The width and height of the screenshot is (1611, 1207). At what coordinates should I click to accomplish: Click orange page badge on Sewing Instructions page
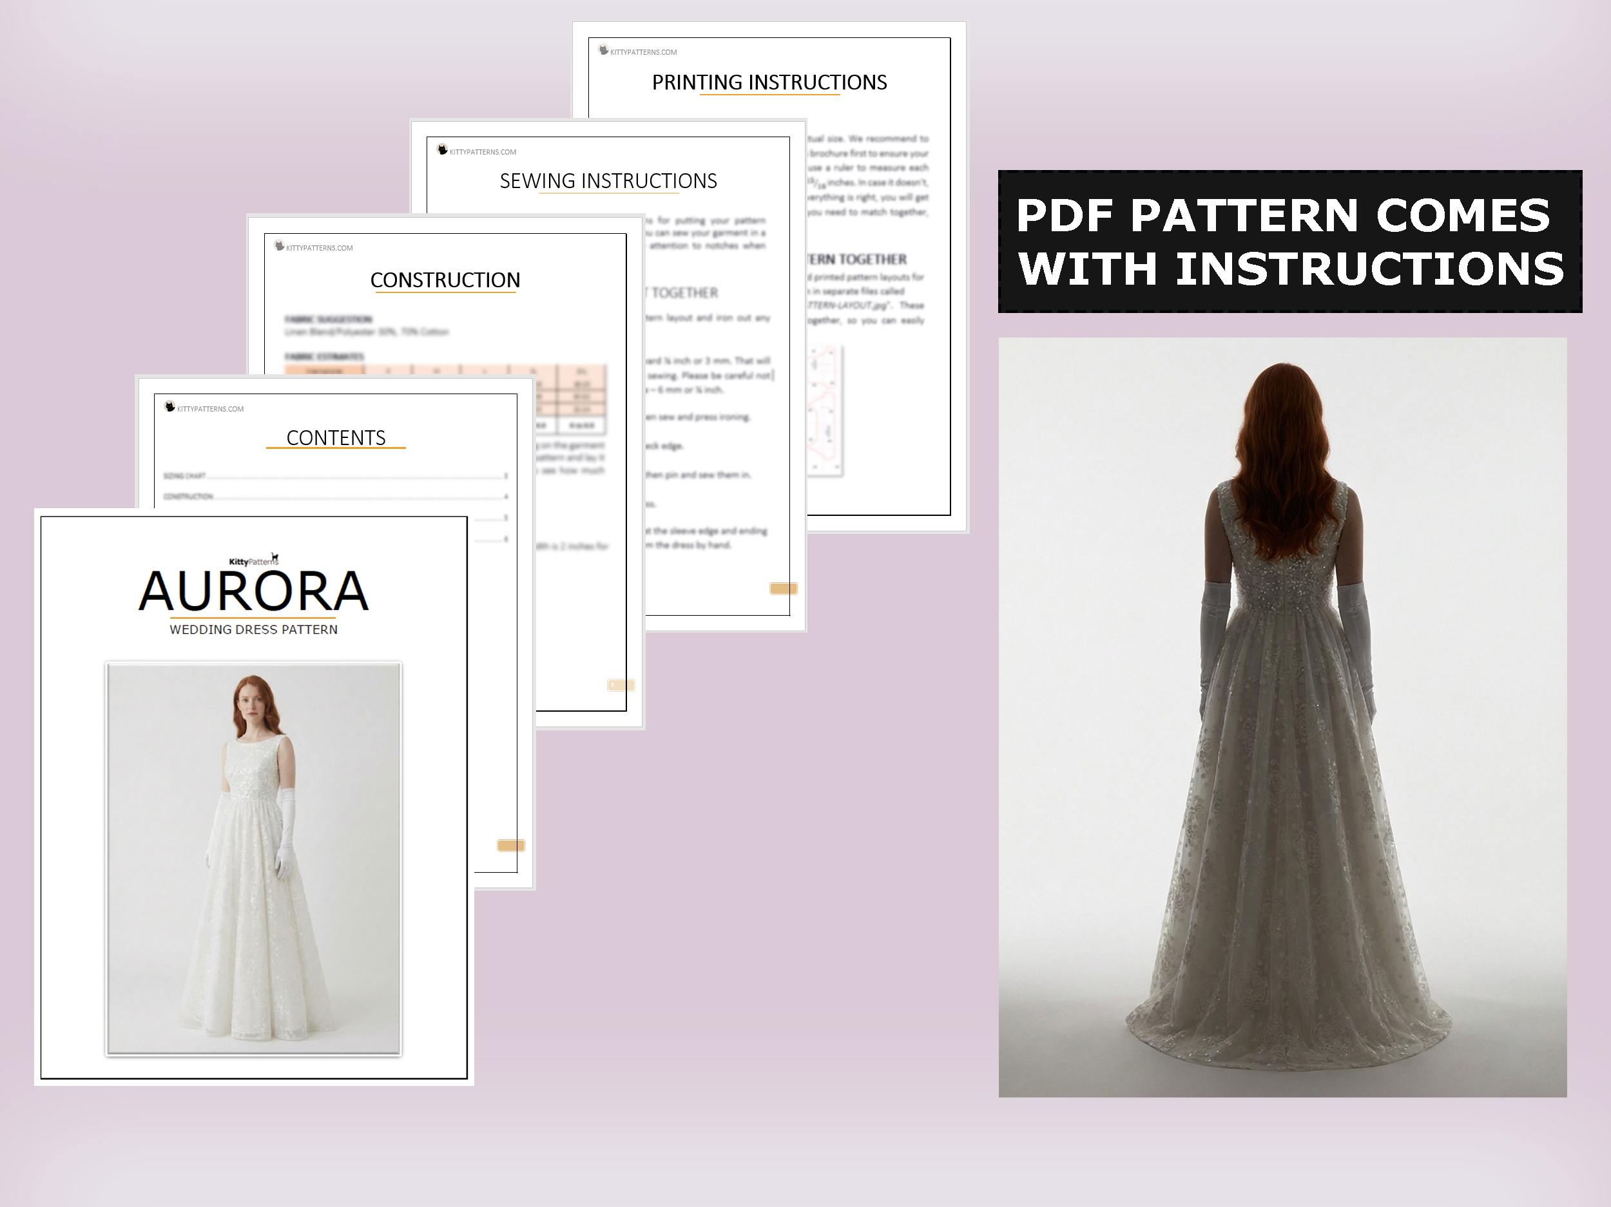pos(783,588)
